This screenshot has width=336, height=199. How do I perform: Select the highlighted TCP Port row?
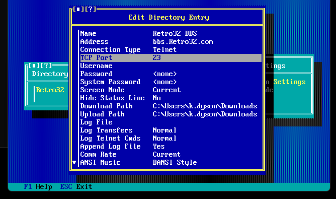pos(171,58)
